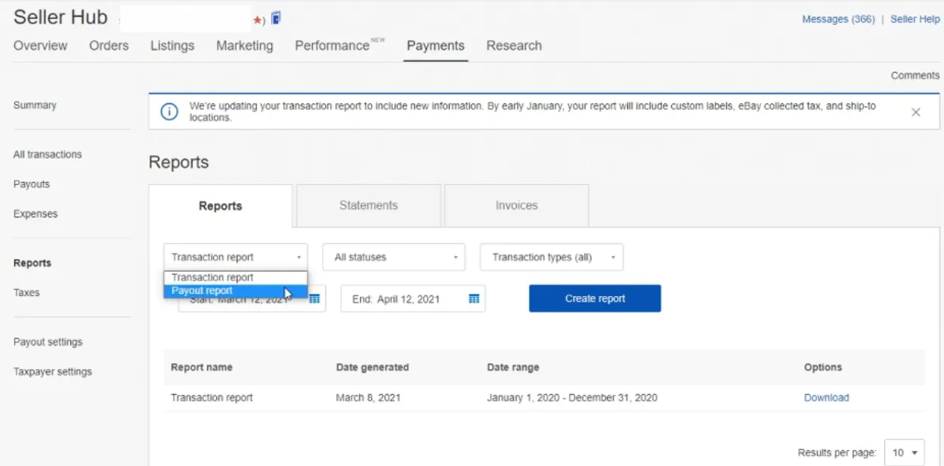Image resolution: width=944 pixels, height=466 pixels.
Task: Click the Options column header
Action: point(823,367)
